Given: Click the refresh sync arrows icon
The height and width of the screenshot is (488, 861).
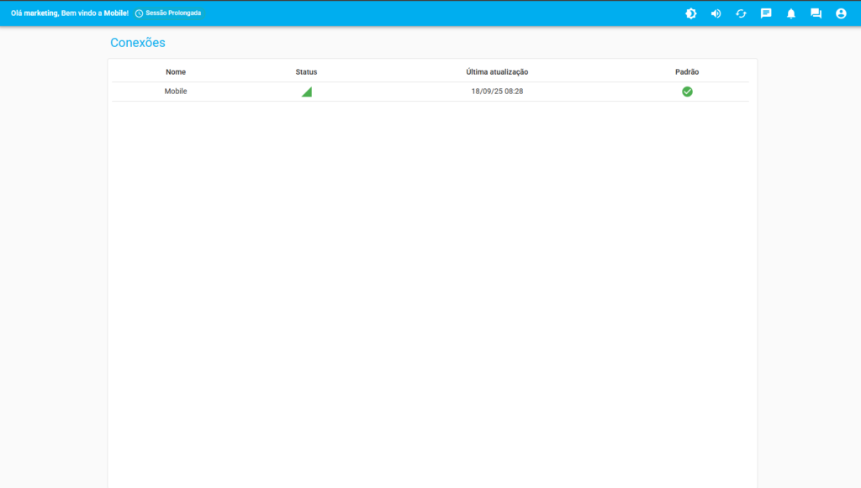Looking at the screenshot, I should pyautogui.click(x=741, y=13).
